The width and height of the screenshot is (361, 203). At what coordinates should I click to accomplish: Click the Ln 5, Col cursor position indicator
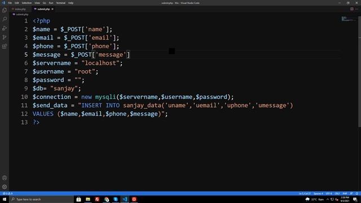click(305, 193)
